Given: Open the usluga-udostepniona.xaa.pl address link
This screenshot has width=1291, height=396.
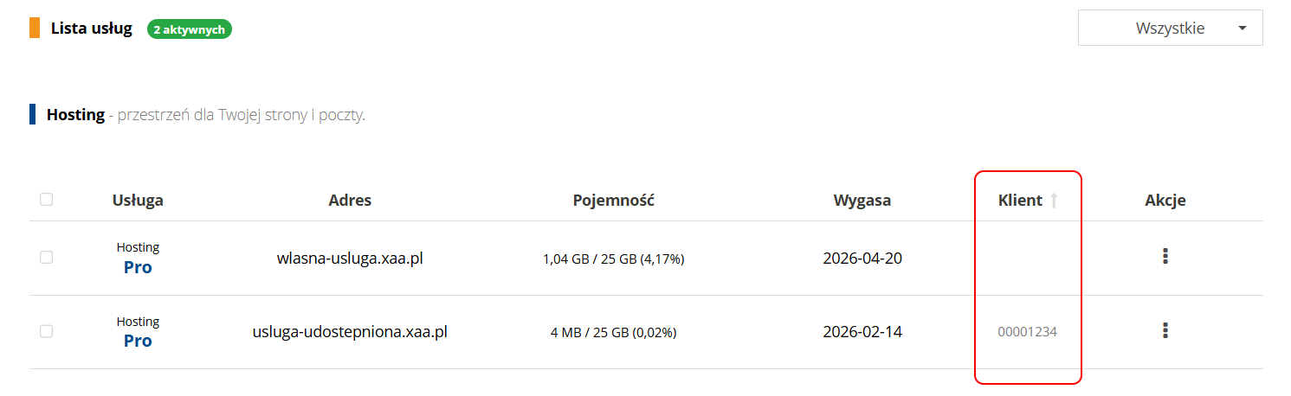Looking at the screenshot, I should point(350,331).
